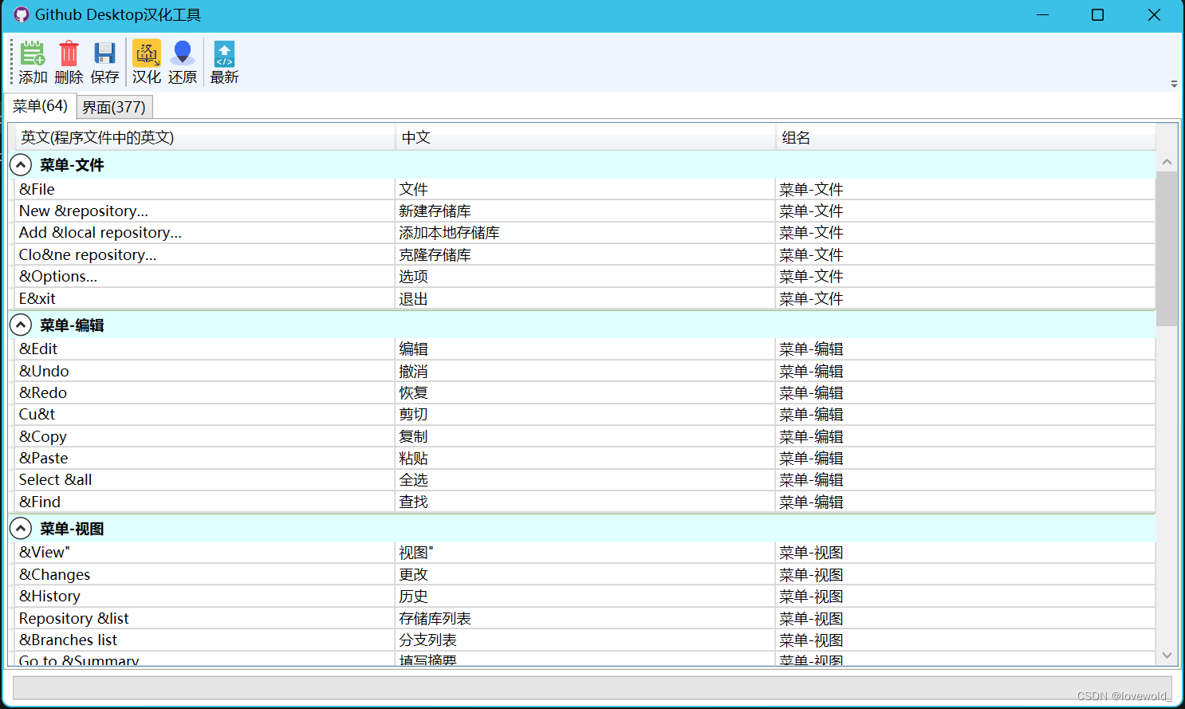The height and width of the screenshot is (709, 1185).
Task: Click the 克隆存储库 translation cell
Action: click(x=585, y=254)
